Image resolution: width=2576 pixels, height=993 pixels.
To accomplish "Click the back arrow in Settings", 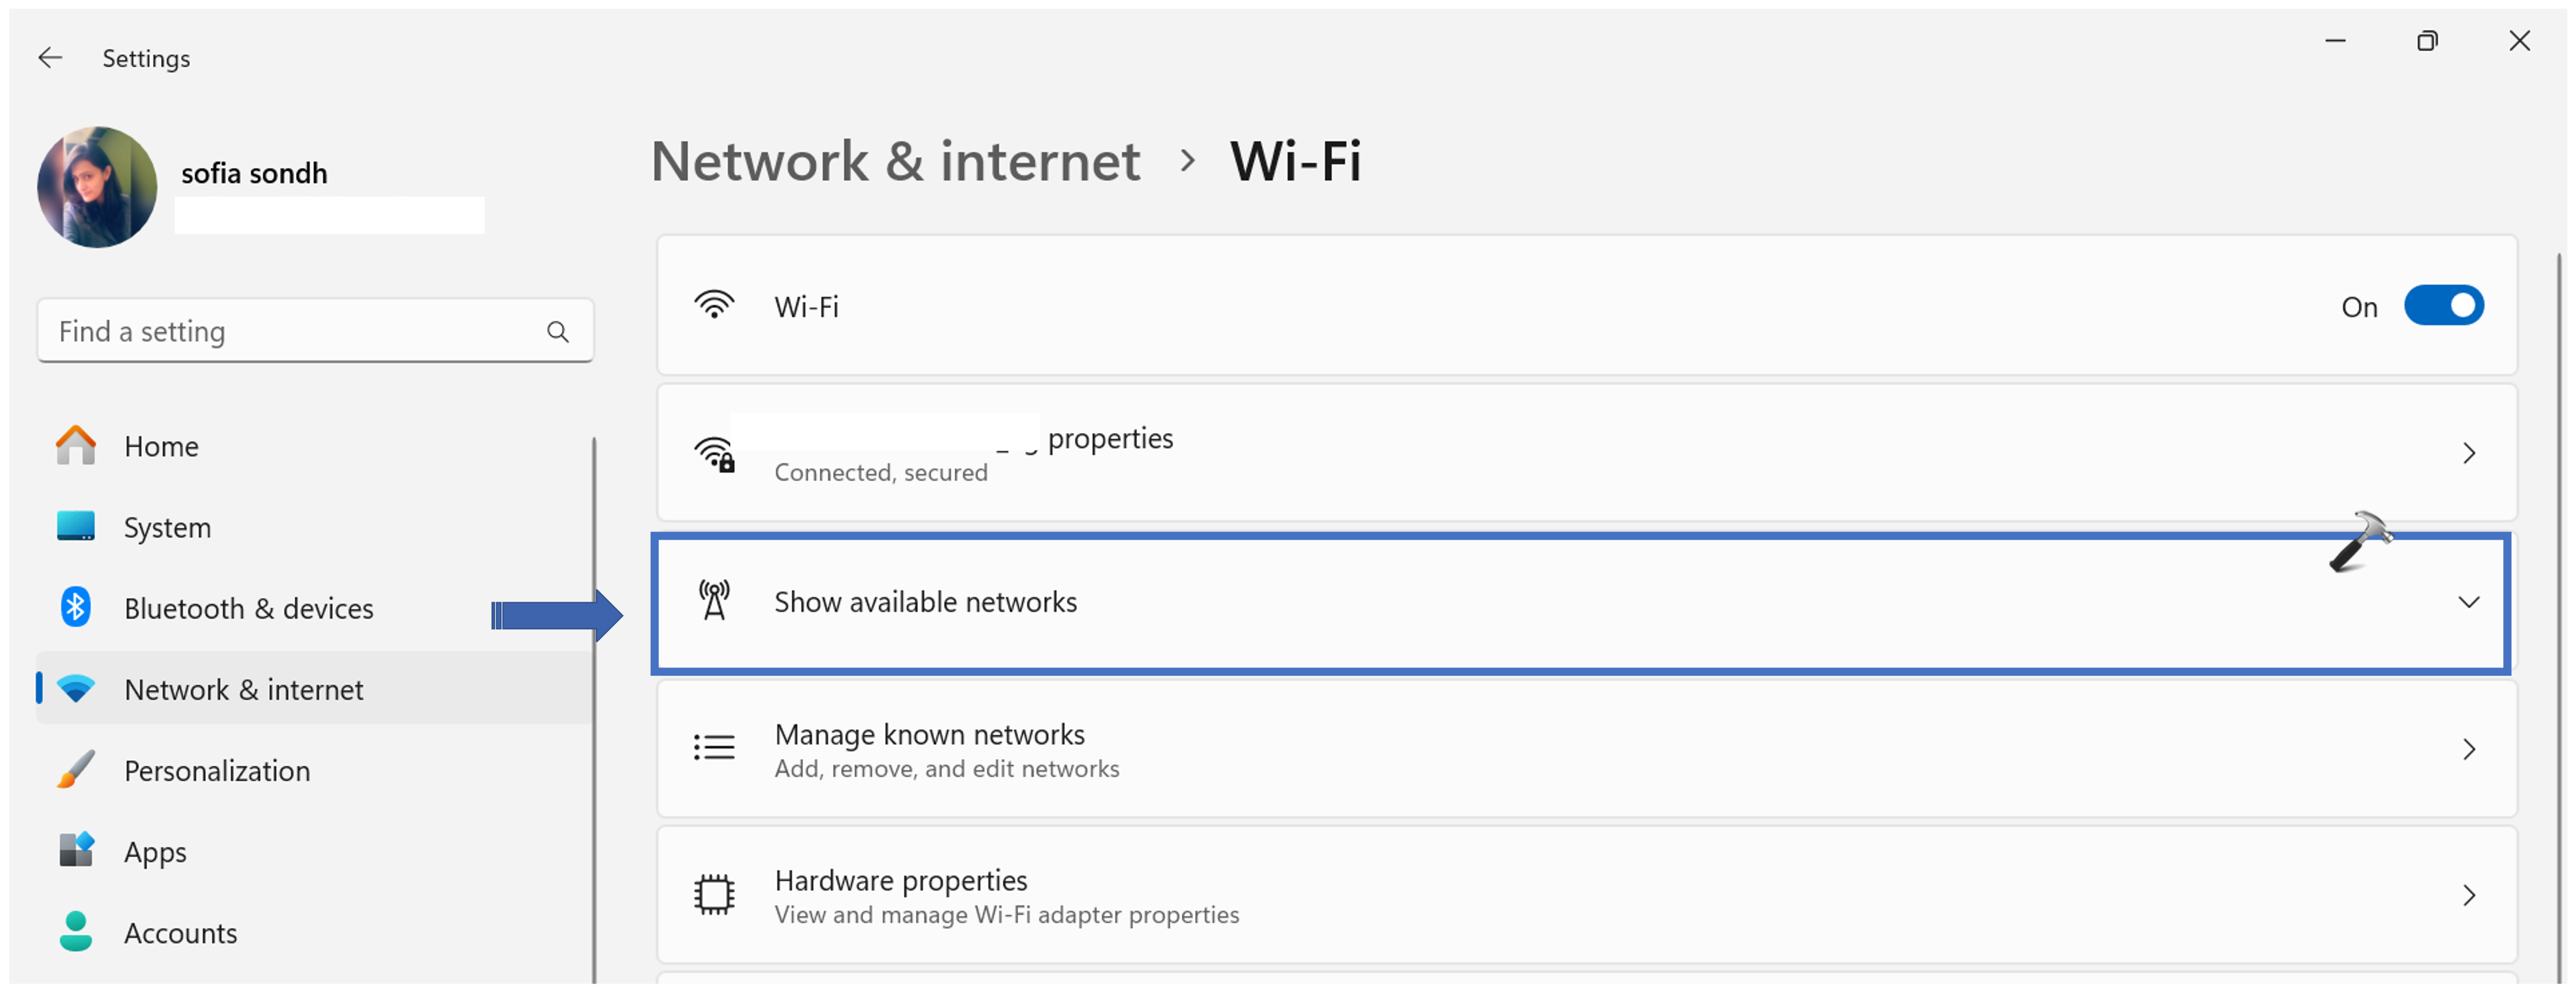I will [50, 58].
